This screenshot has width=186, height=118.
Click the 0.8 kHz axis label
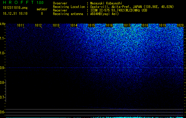click(2, 83)
